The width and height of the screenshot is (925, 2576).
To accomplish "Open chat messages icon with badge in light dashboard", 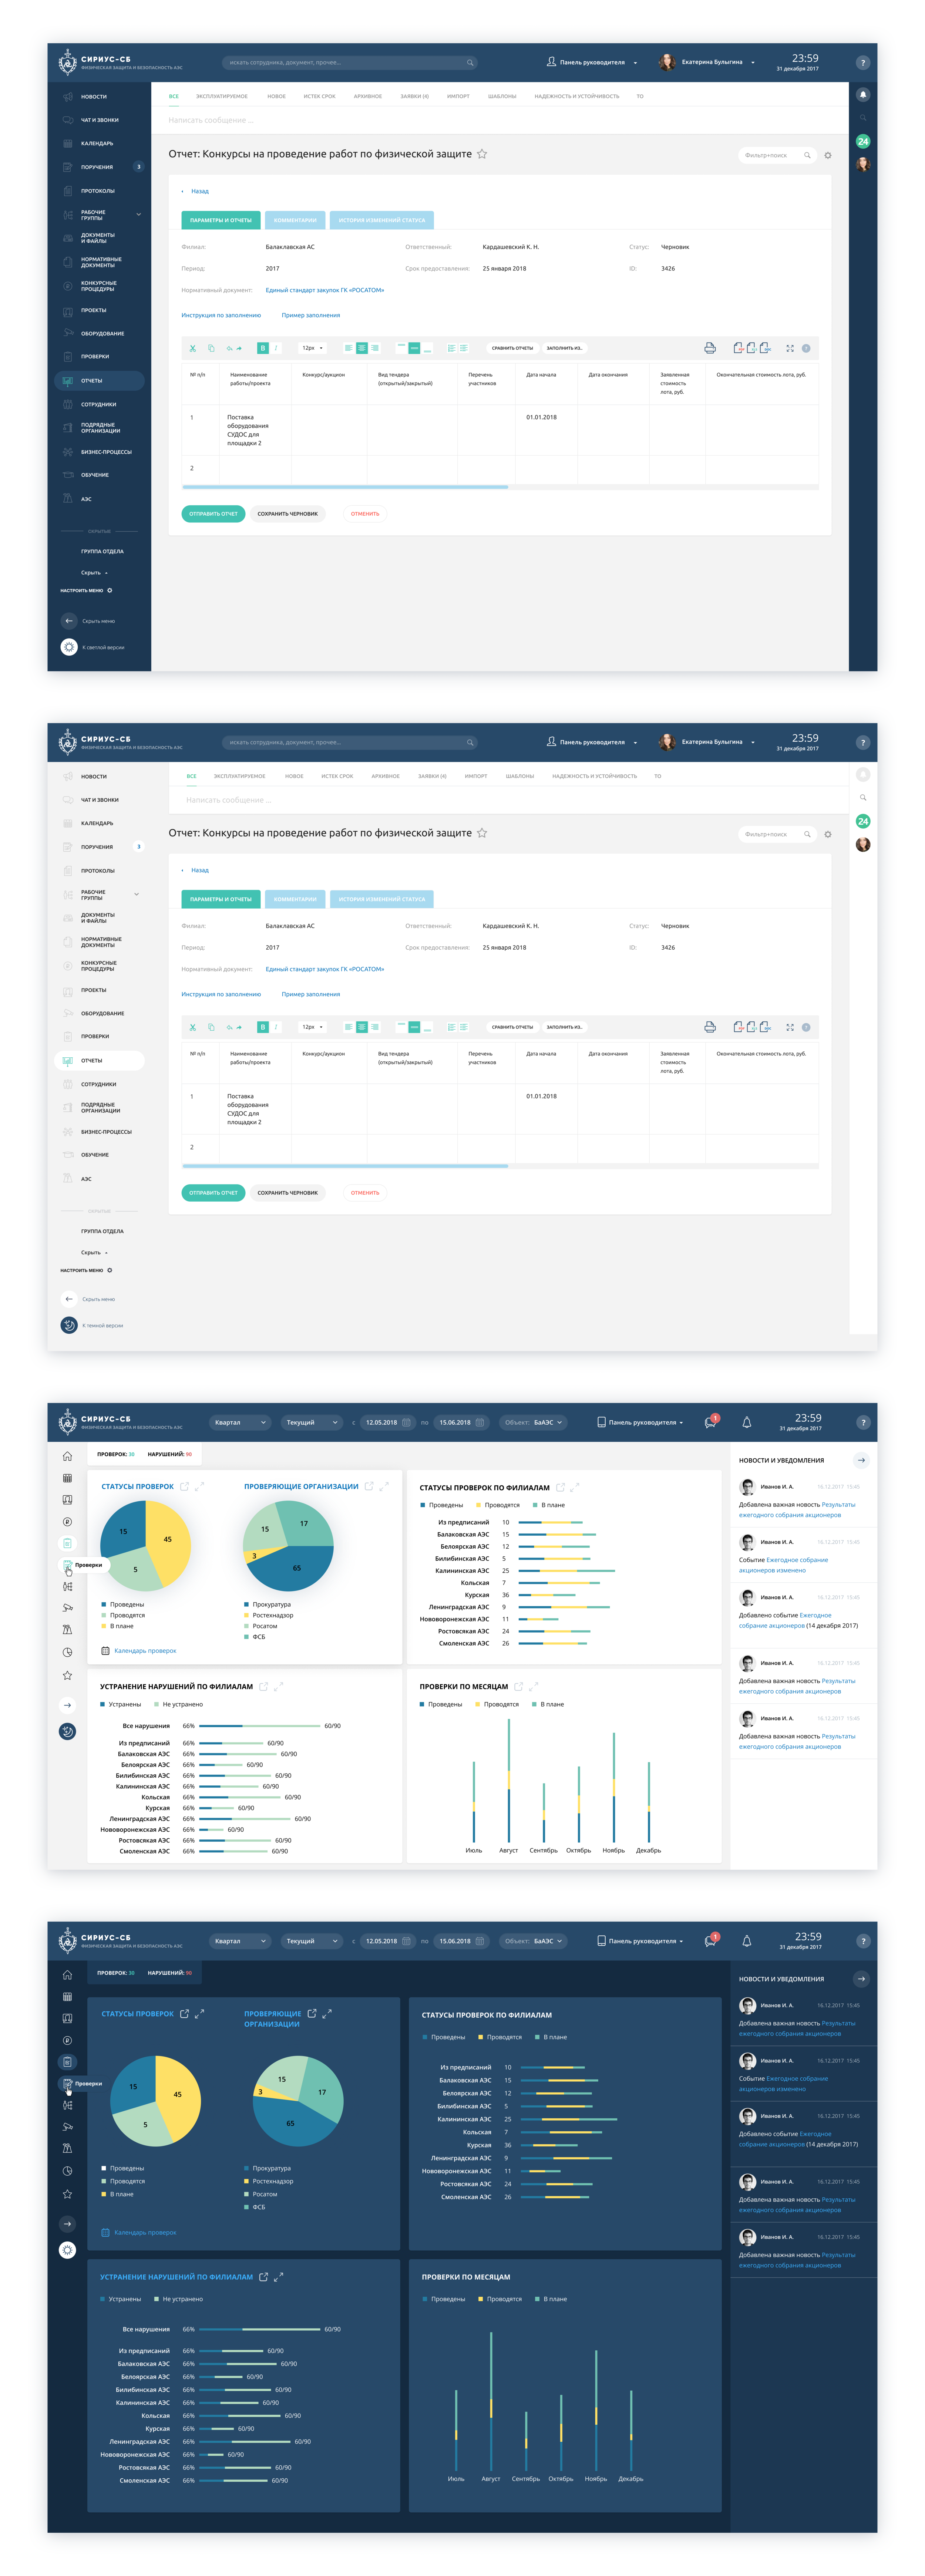I will [x=710, y=1422].
